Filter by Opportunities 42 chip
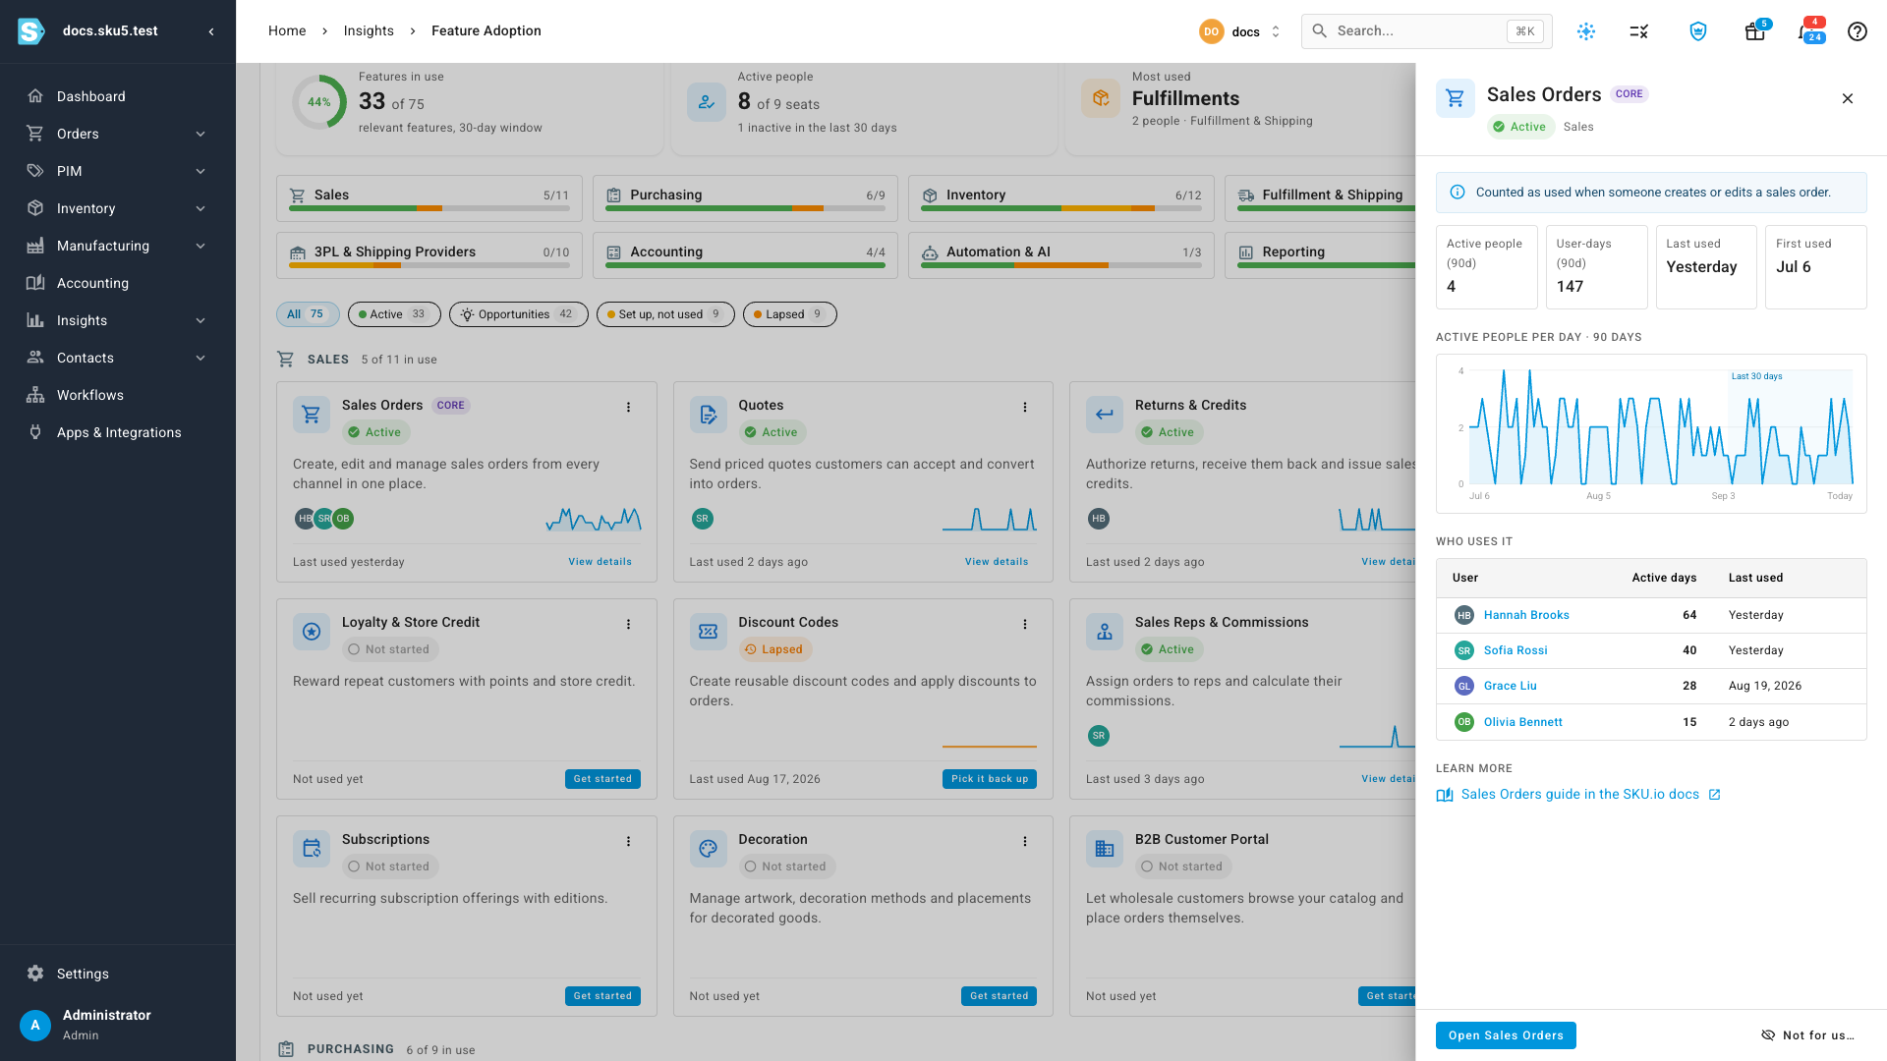1887x1061 pixels. [519, 314]
